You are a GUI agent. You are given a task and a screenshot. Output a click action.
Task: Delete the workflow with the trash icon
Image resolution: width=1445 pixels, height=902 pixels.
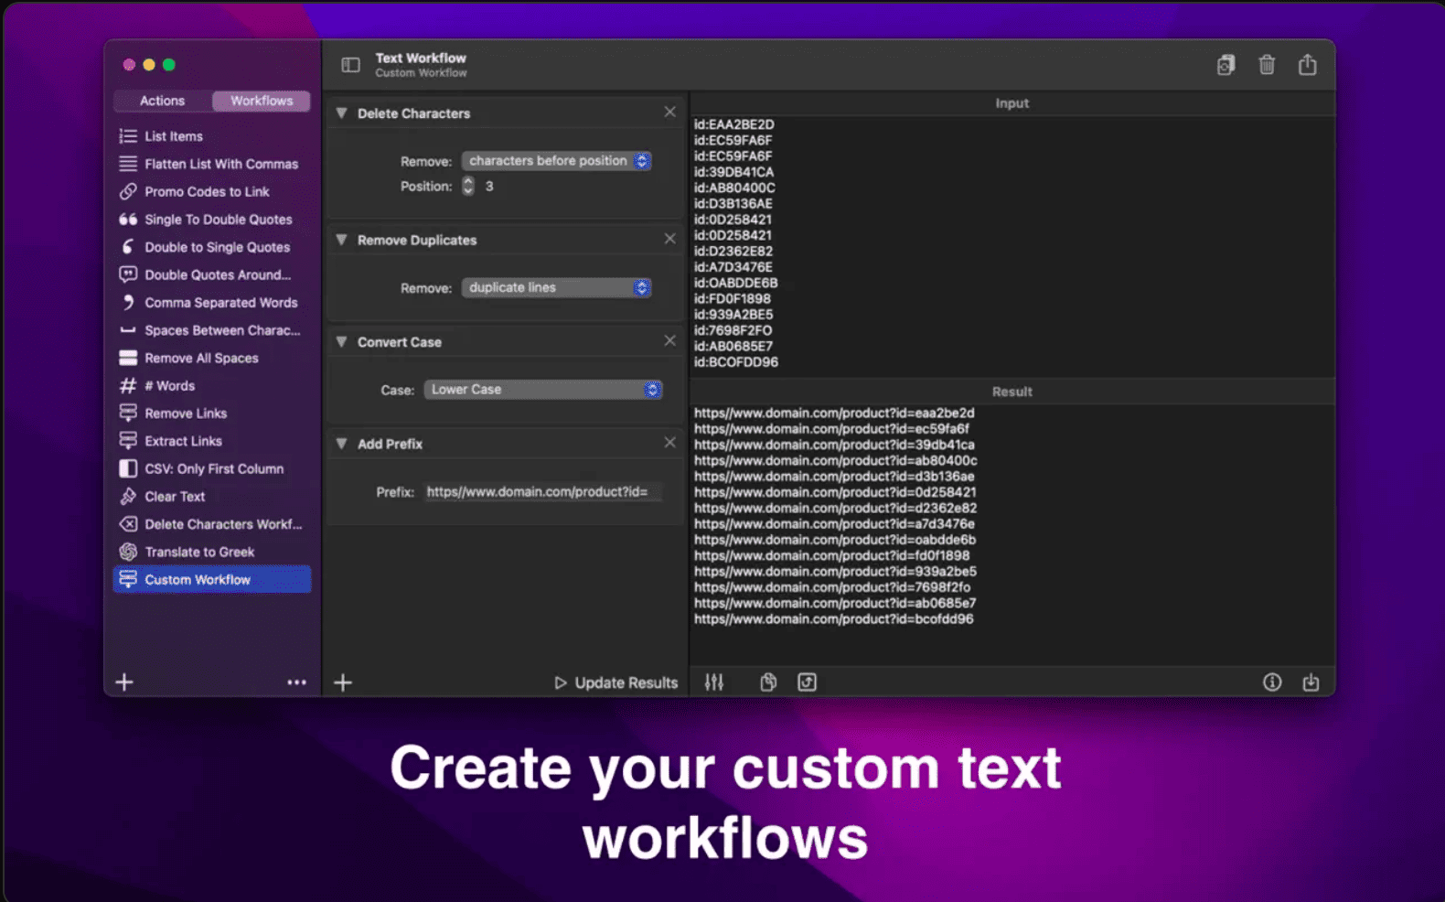pos(1267,65)
